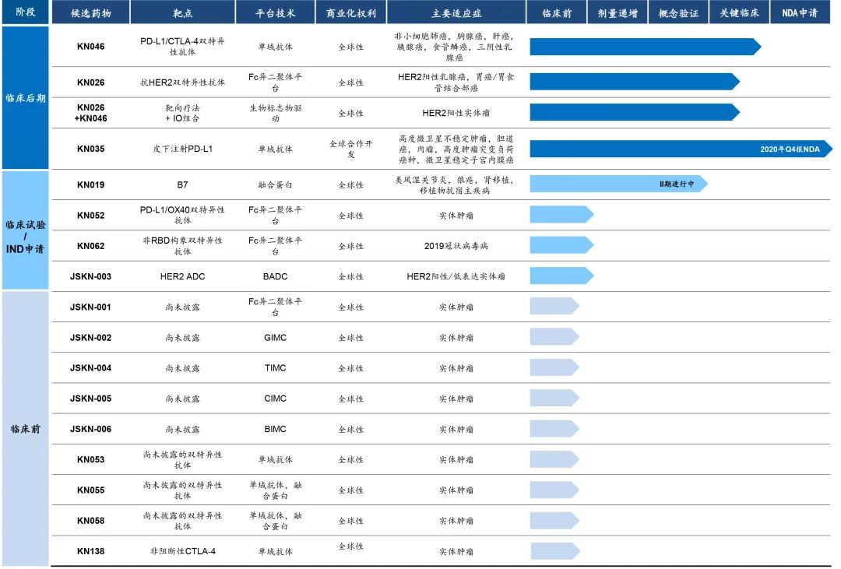Click the 平台技术 column header

click(275, 14)
